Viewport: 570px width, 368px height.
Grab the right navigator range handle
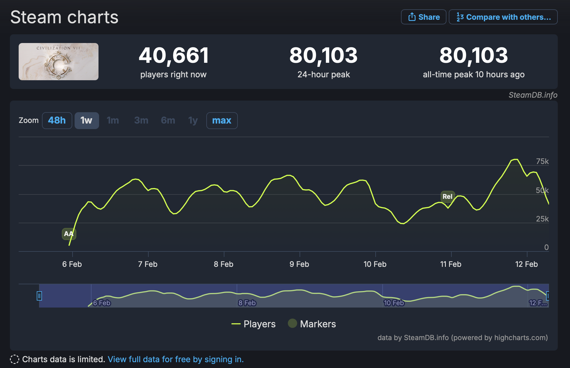pyautogui.click(x=548, y=296)
